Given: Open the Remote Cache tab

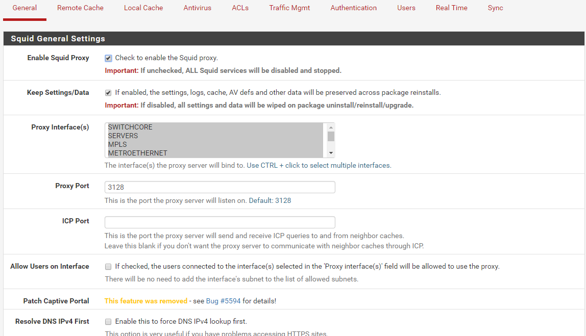Looking at the screenshot, I should pyautogui.click(x=80, y=8).
